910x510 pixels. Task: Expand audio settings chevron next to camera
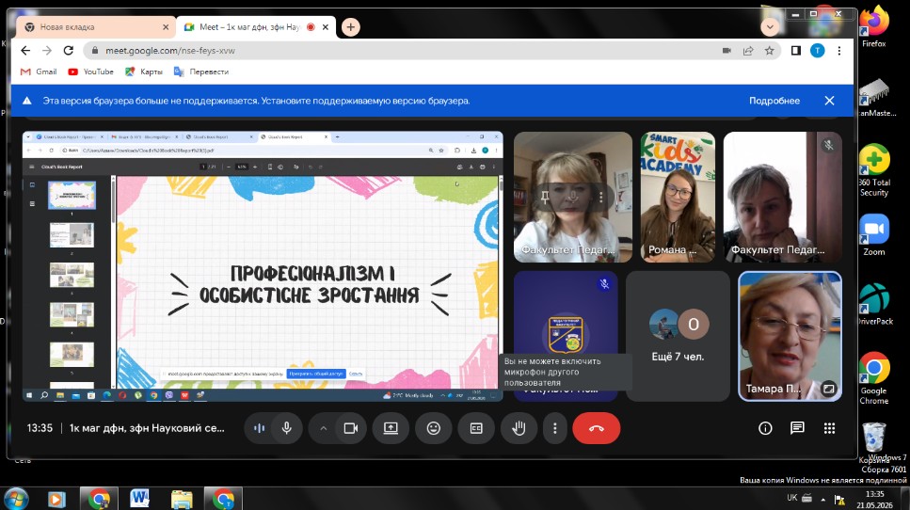tap(324, 428)
